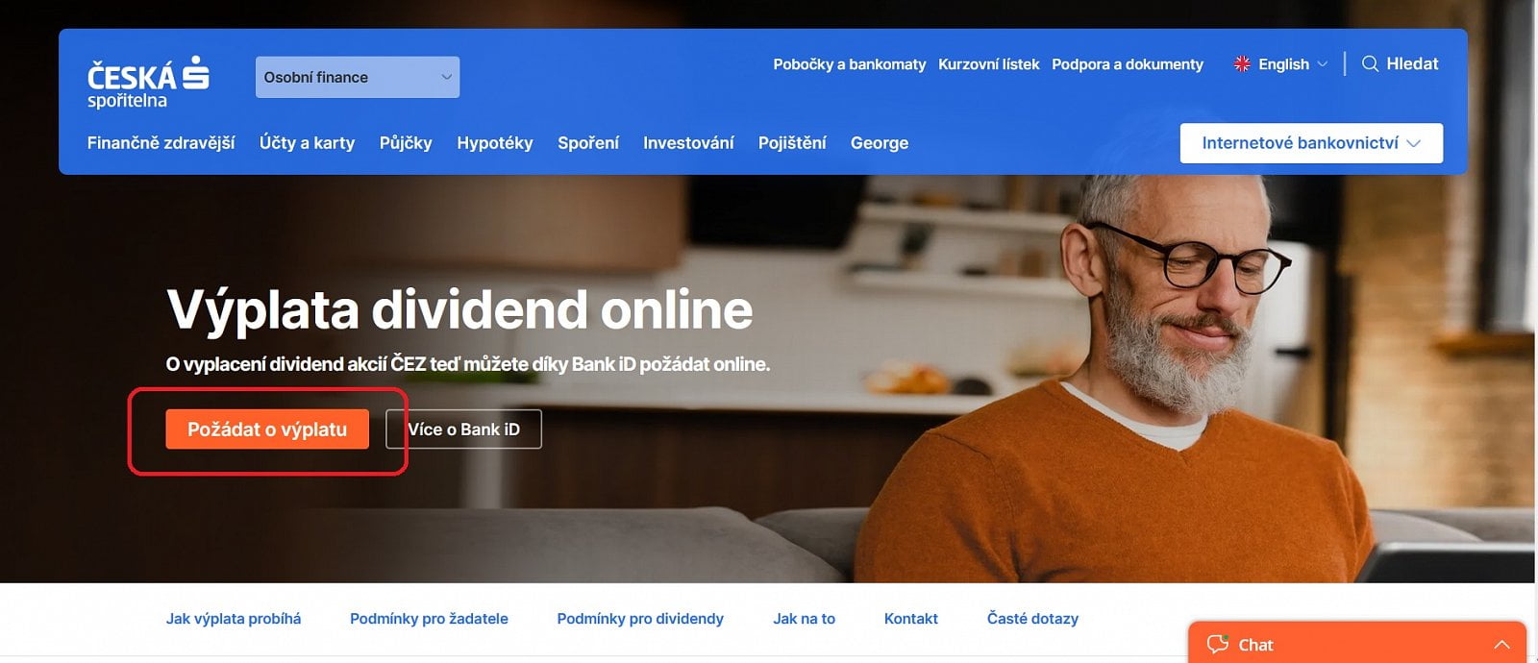Go to Pobočky a bankomaty link
The image size is (1538, 663).
click(850, 64)
